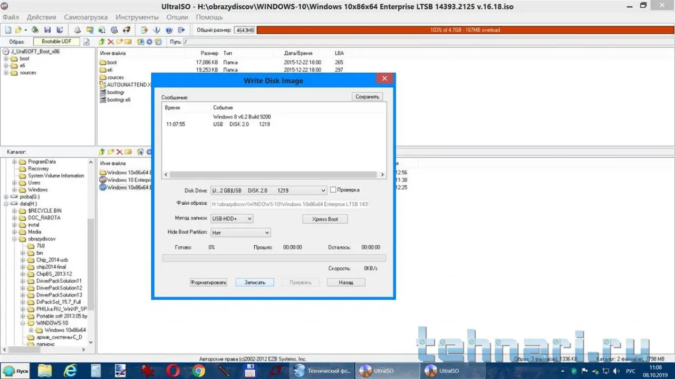Click the Bootable UDF image type box
This screenshot has height=379, width=675.
pos(56,42)
